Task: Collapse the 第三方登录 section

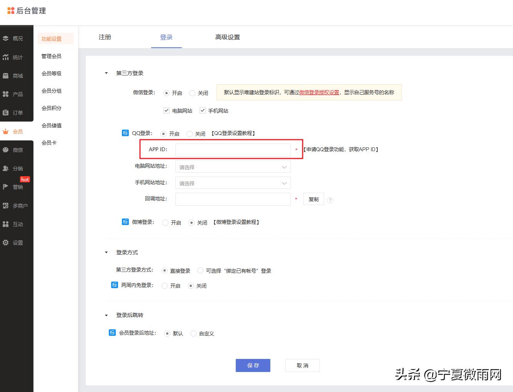Action: pyautogui.click(x=106, y=73)
